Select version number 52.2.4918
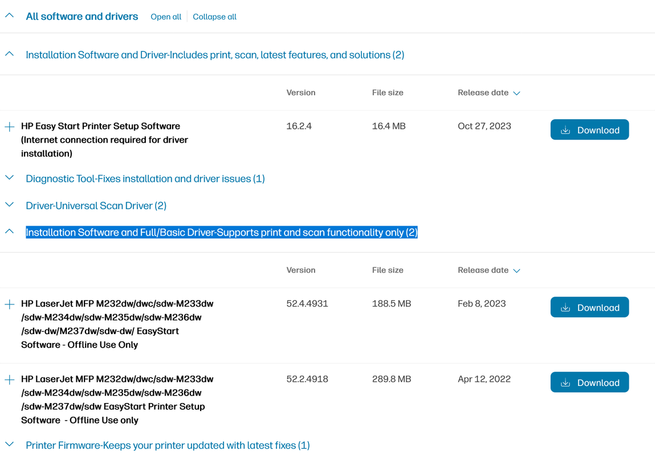This screenshot has height=456, width=655. [307, 379]
